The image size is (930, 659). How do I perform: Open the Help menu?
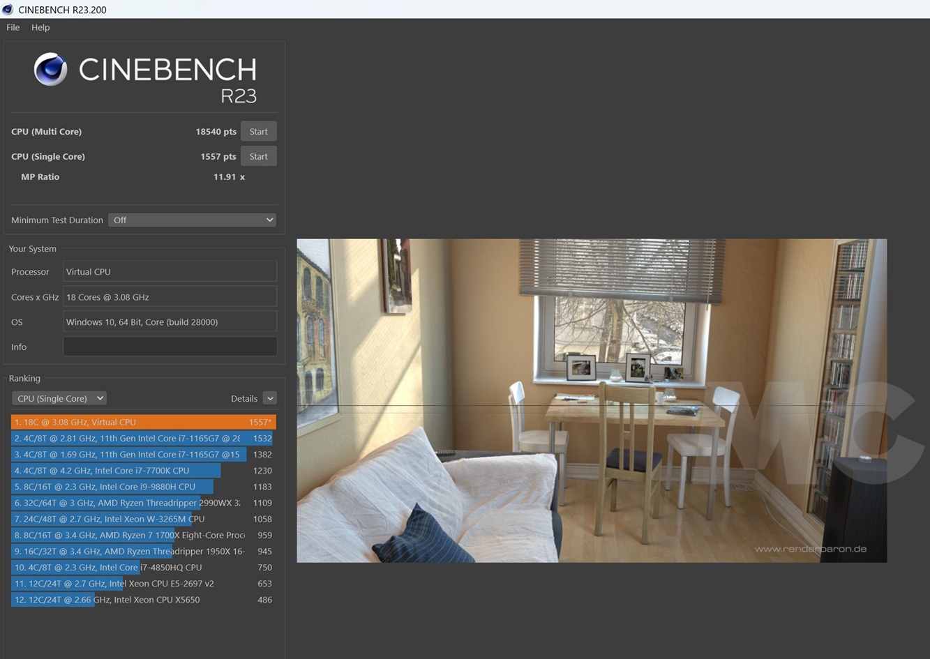[40, 27]
